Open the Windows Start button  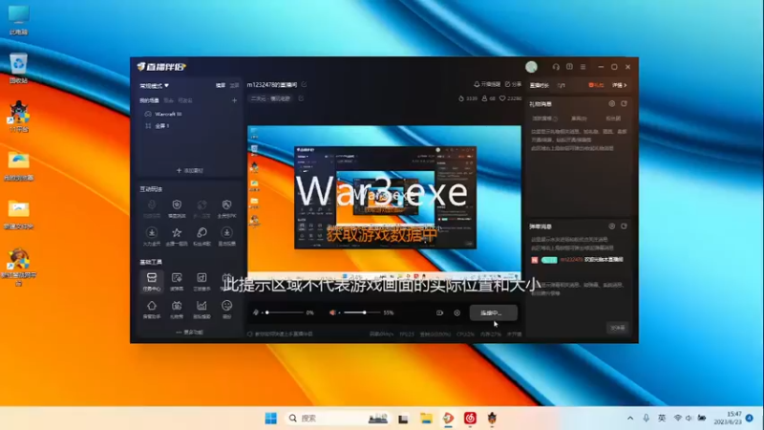pyautogui.click(x=271, y=419)
